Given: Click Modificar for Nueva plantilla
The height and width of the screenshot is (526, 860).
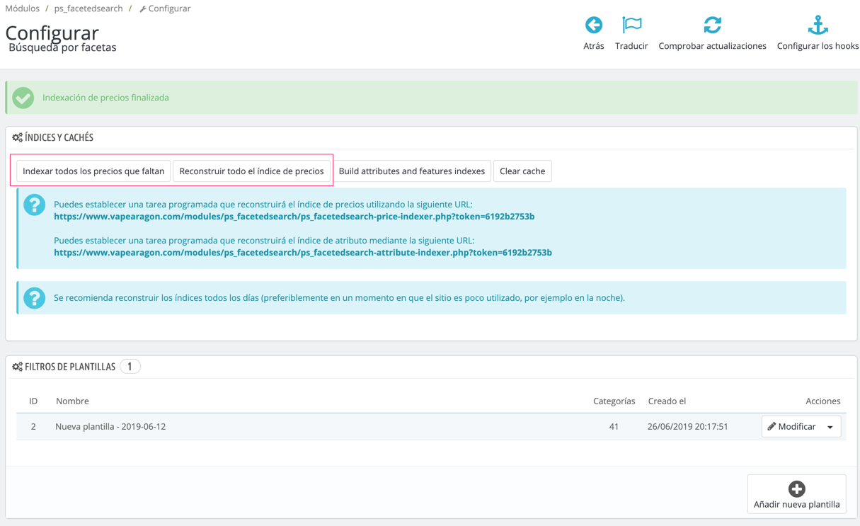Looking at the screenshot, I should (x=791, y=427).
